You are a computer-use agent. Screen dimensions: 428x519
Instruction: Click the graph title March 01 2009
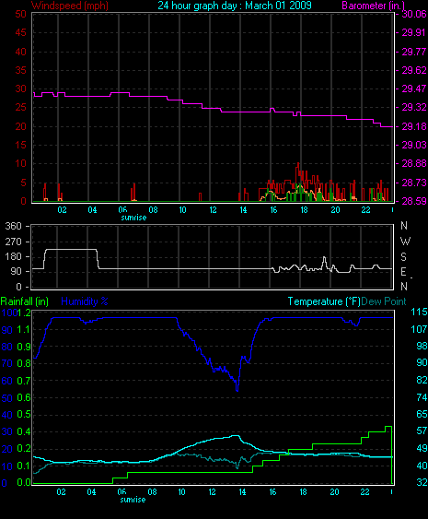pos(235,6)
